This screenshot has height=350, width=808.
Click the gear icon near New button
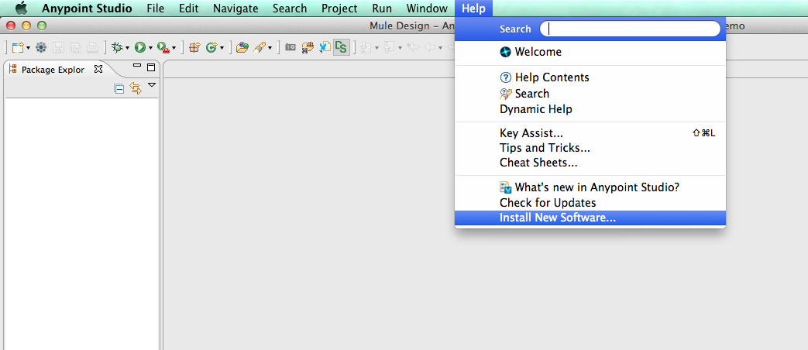[41, 47]
